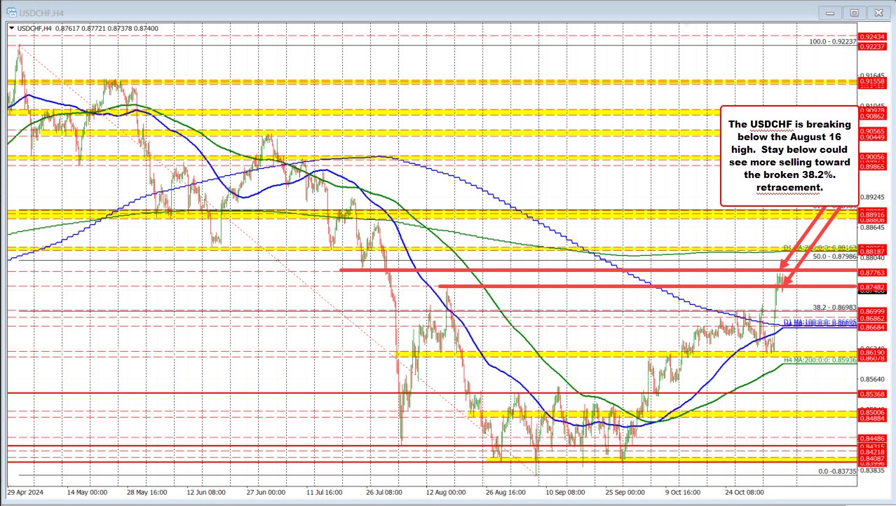Click the 29 Apr 2024 axis date label
The width and height of the screenshot is (896, 506).
coord(24,493)
